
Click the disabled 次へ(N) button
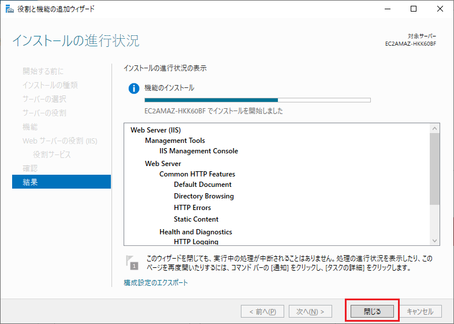click(310, 311)
